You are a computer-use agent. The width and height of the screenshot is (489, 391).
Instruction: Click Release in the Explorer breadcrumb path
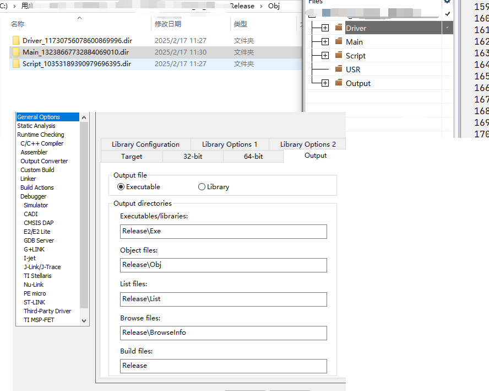[242, 6]
